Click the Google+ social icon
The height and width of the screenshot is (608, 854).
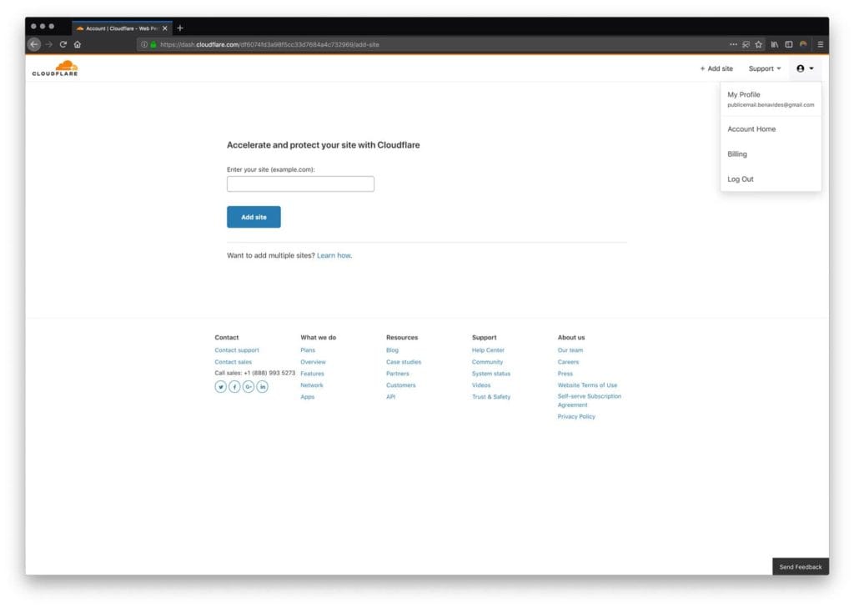tap(249, 387)
